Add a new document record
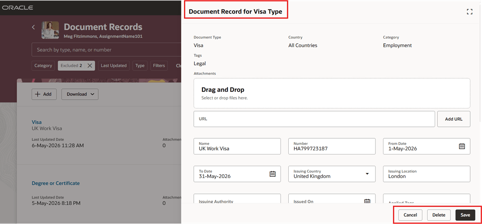Viewport: 482px width, 224px height. pyautogui.click(x=44, y=94)
